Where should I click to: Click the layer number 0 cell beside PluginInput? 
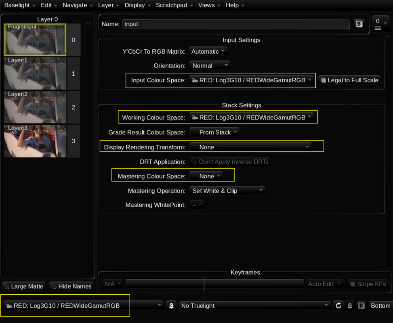(x=74, y=40)
